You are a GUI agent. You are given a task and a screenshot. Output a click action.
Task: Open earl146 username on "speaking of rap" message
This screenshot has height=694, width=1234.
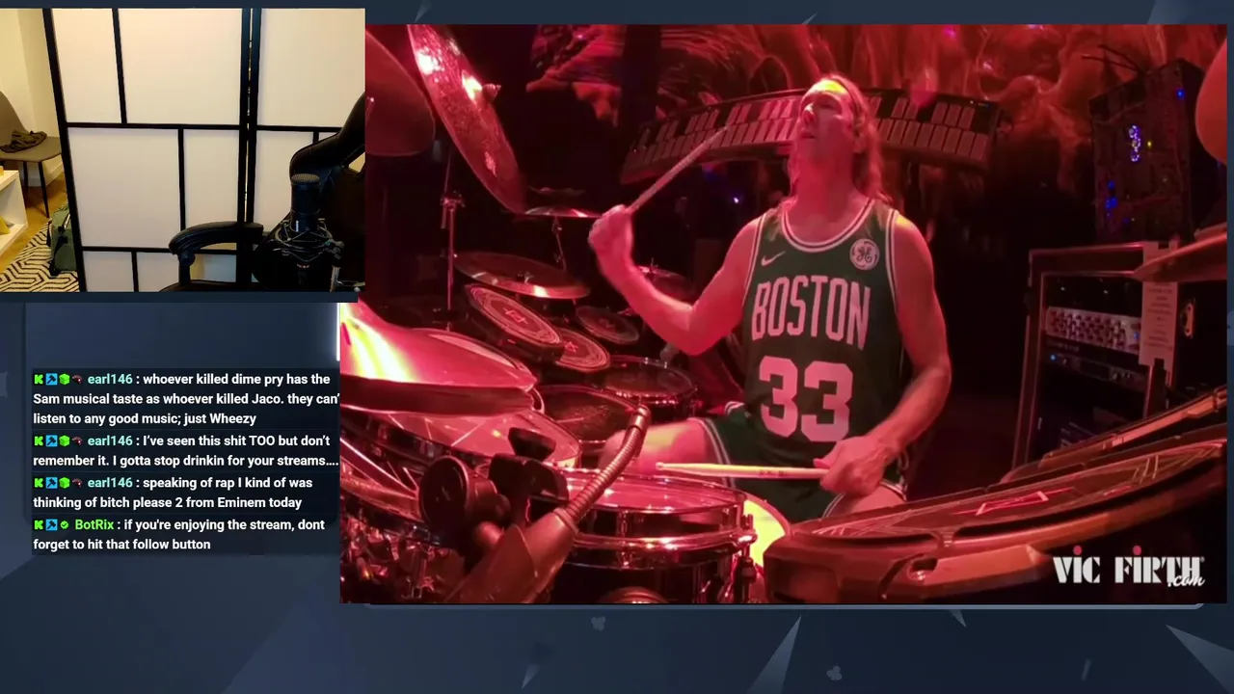[110, 483]
